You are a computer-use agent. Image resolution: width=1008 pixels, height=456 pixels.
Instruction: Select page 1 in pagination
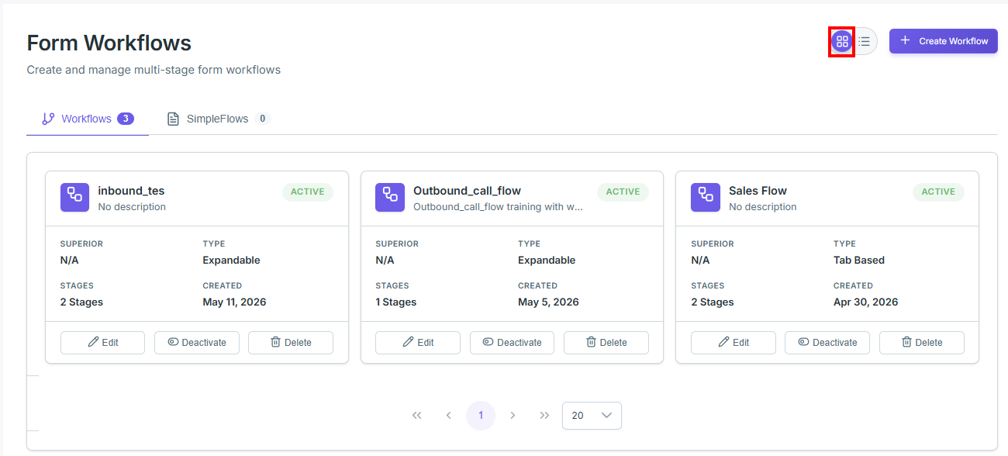click(481, 416)
